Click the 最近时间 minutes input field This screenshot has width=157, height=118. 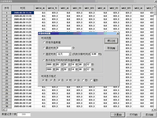point(64,48)
